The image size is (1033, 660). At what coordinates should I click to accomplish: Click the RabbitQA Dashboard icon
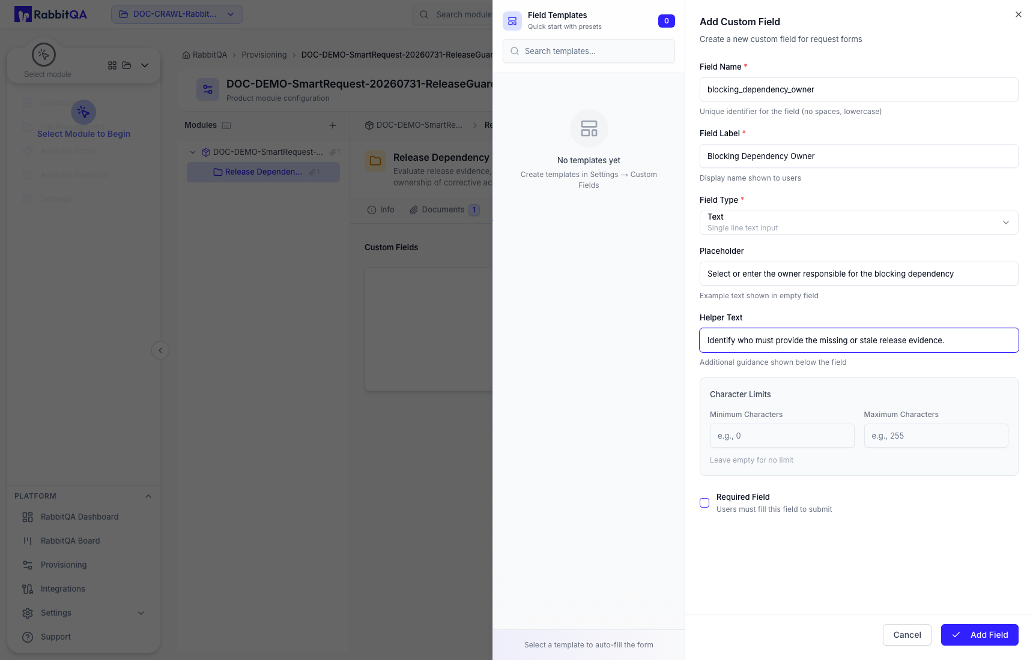(28, 517)
